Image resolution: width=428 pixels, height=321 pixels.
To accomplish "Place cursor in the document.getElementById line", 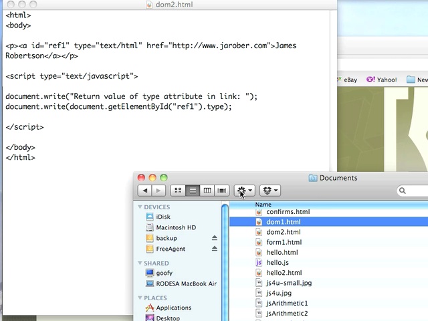I will tap(118, 106).
